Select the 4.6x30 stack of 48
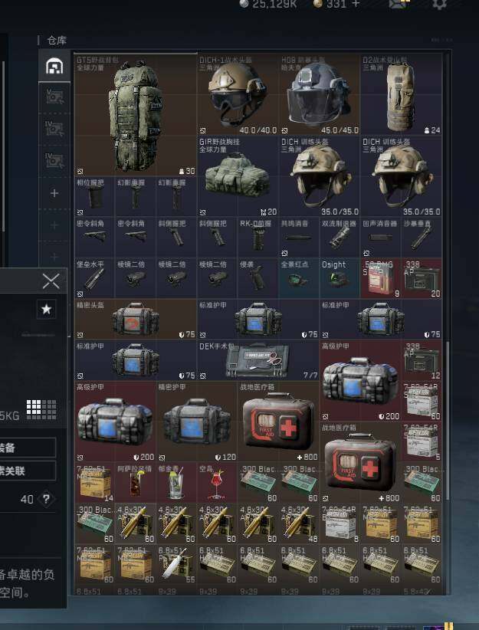This screenshot has height=630, width=479. [x=299, y=523]
